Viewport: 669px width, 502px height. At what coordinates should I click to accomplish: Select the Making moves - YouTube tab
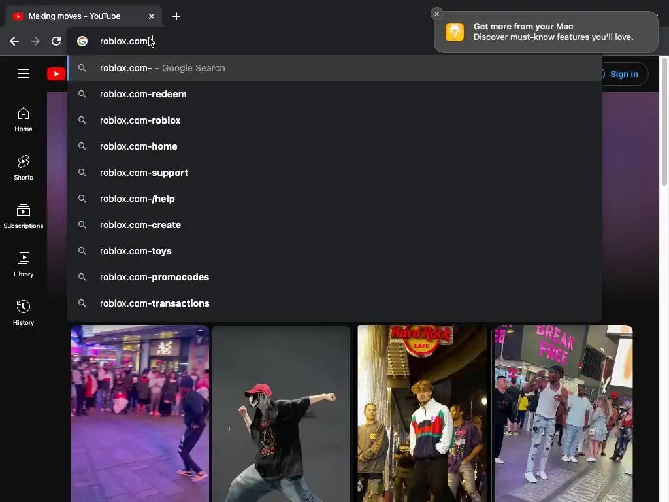point(83,16)
